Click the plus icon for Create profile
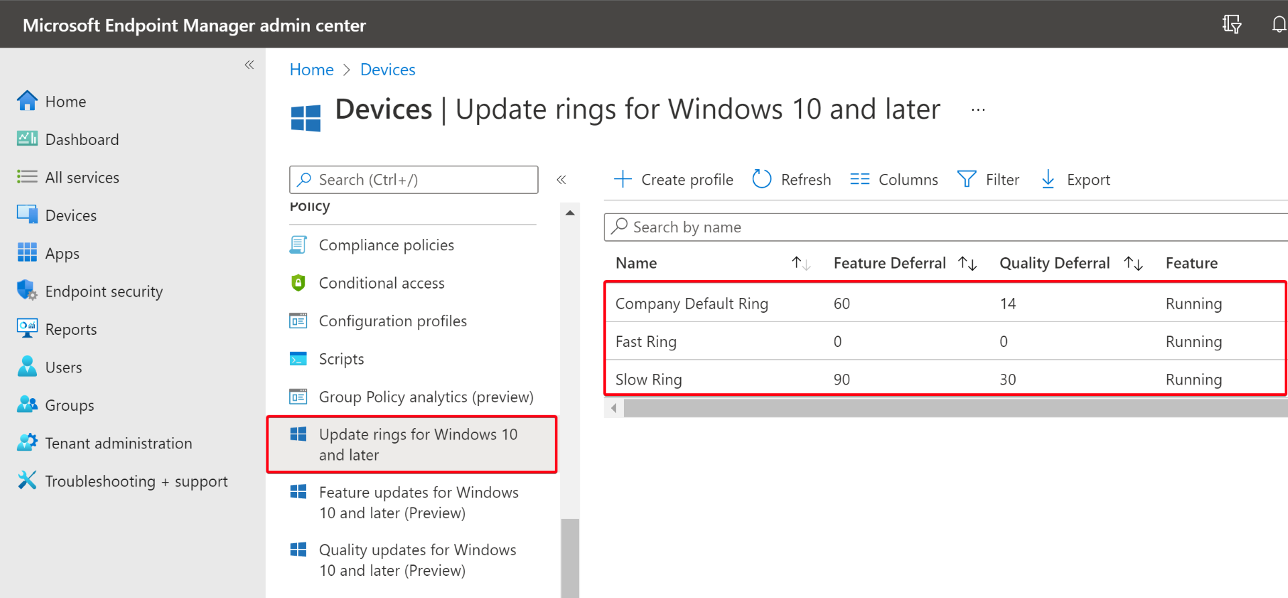The height and width of the screenshot is (598, 1288). point(623,179)
